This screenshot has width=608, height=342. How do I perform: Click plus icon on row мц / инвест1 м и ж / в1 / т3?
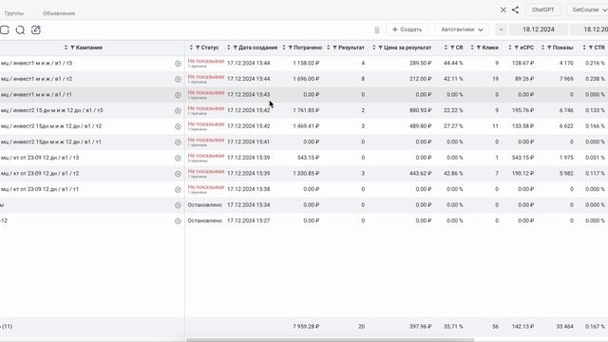pyautogui.click(x=178, y=64)
